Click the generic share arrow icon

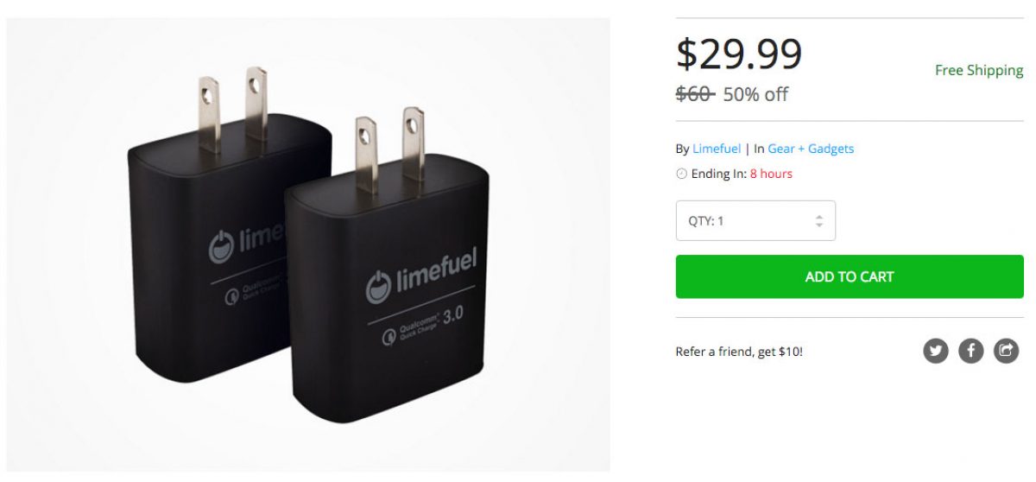coord(1007,351)
